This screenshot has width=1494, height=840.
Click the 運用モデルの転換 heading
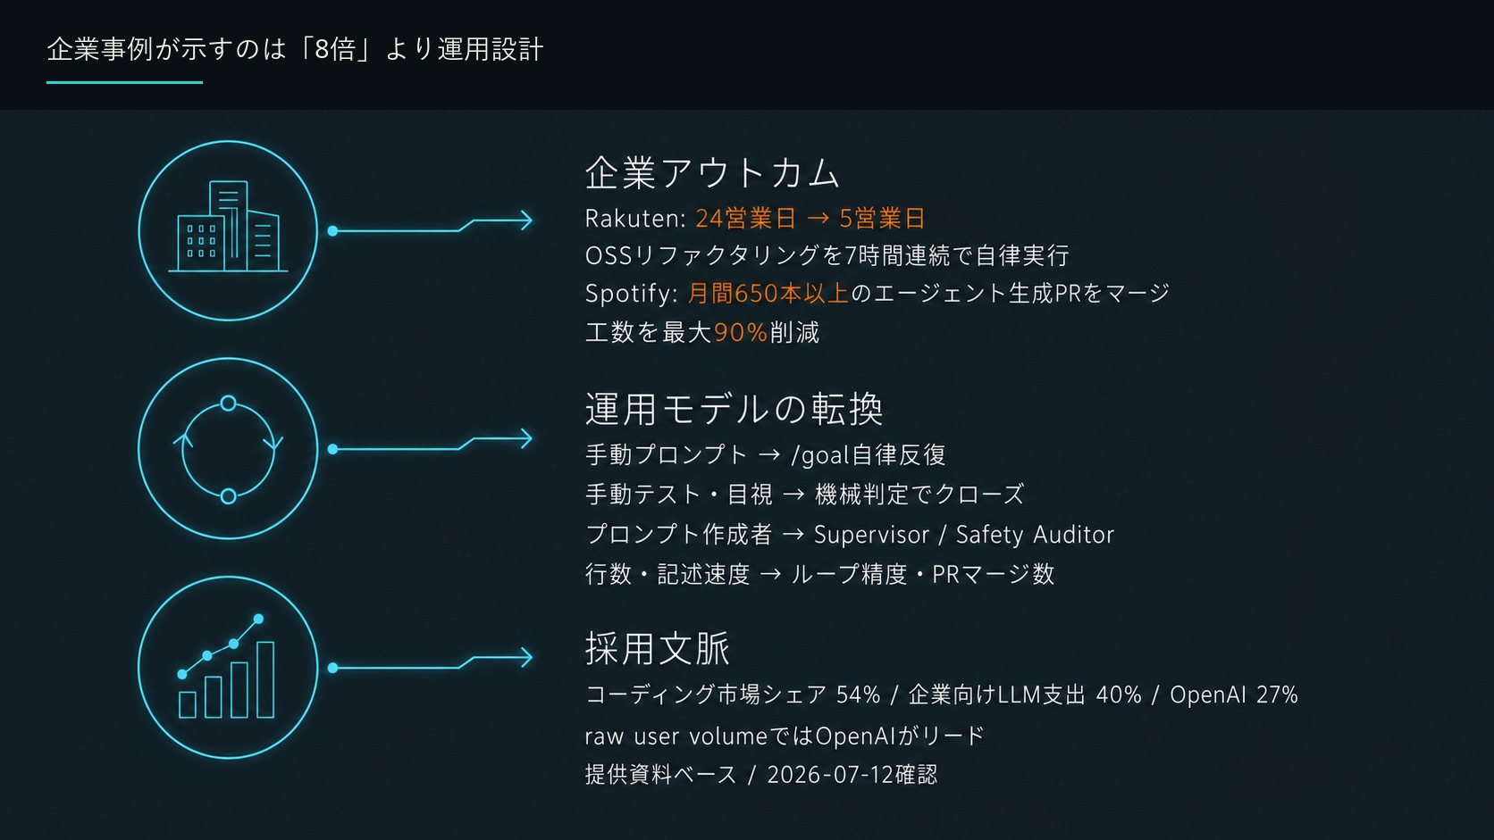pyautogui.click(x=734, y=409)
